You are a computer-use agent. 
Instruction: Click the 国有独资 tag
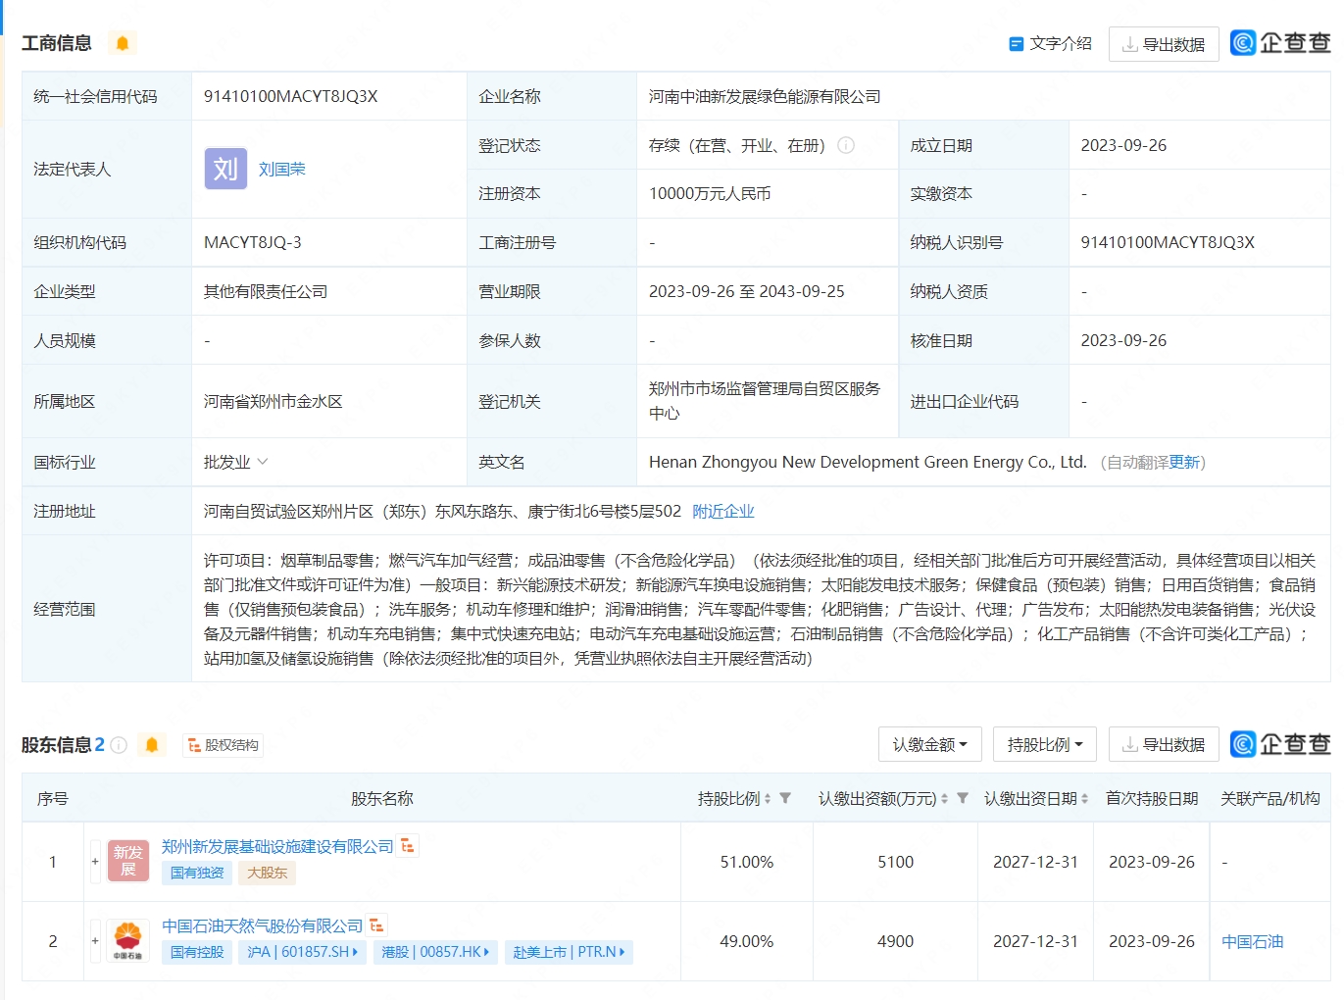tap(197, 873)
